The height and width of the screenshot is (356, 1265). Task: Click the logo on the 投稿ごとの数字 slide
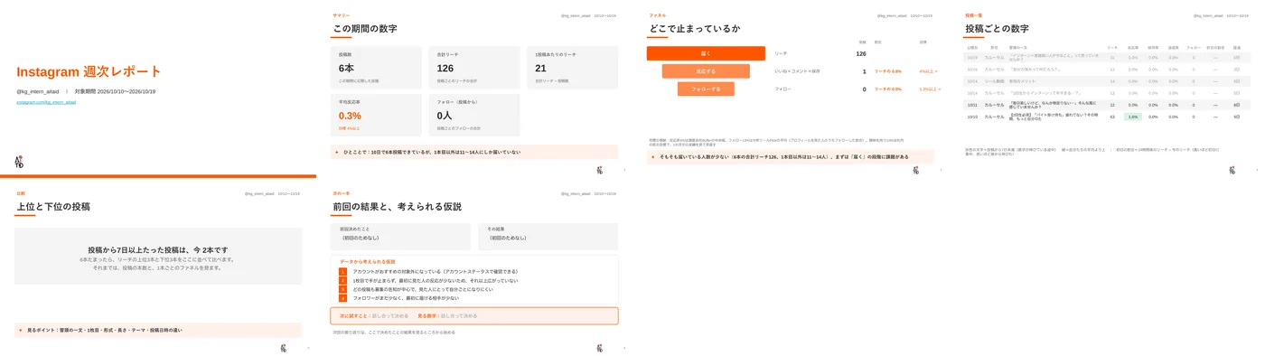(x=1232, y=169)
